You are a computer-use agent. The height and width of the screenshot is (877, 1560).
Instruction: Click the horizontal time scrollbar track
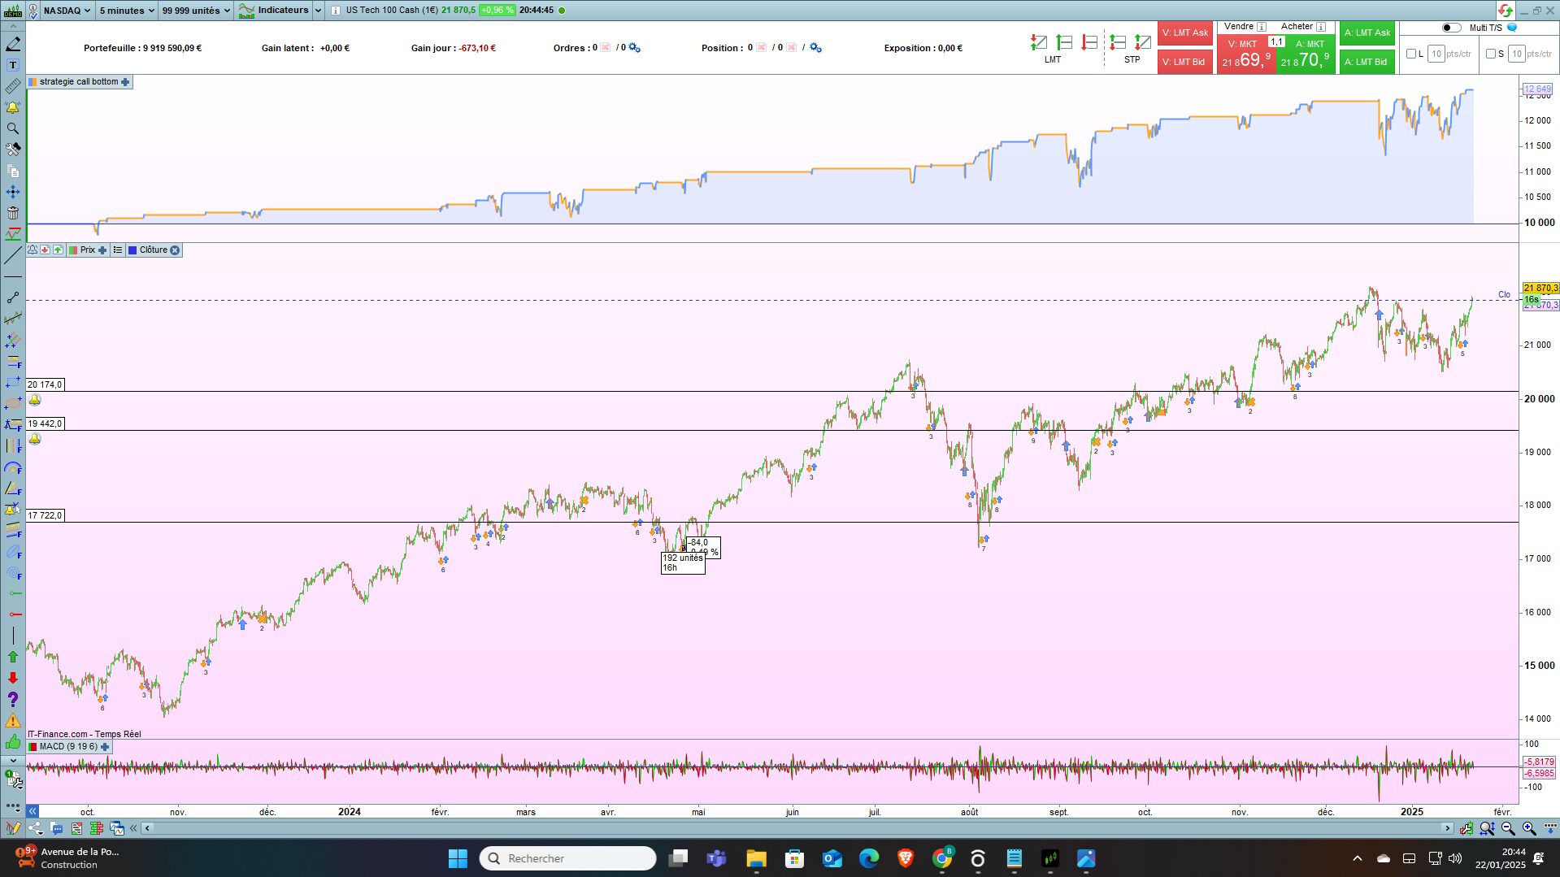click(x=797, y=828)
